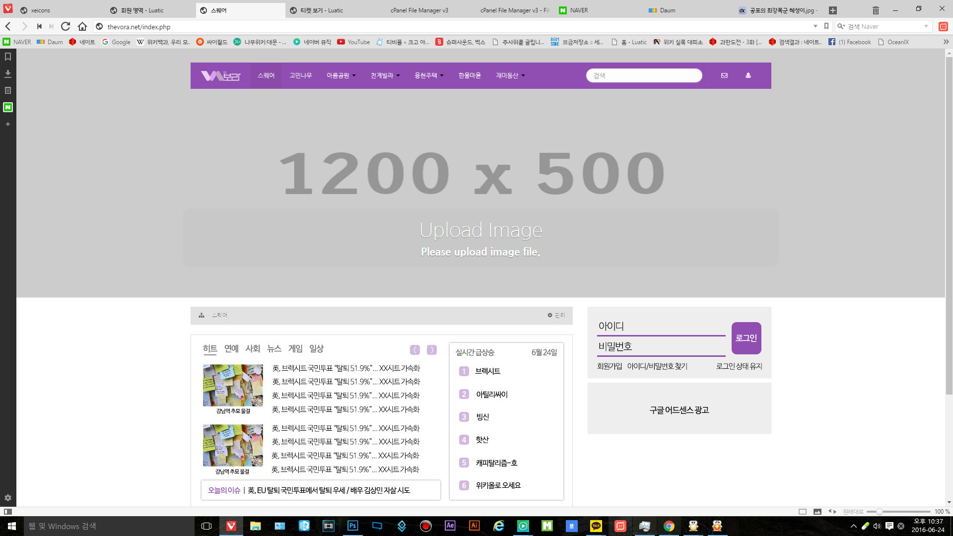
Task: Click the Vivaldi settings gear icon
Action: 8,498
